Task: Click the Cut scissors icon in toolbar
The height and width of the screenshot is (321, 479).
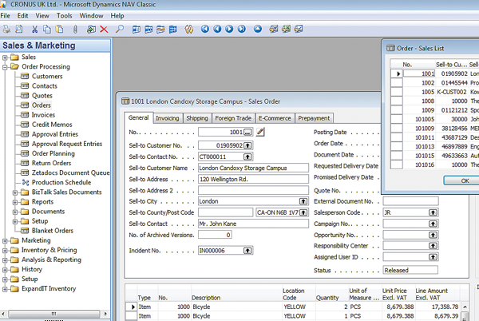Action: (x=34, y=30)
